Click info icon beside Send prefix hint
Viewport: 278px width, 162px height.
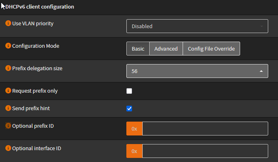[x=8, y=108]
